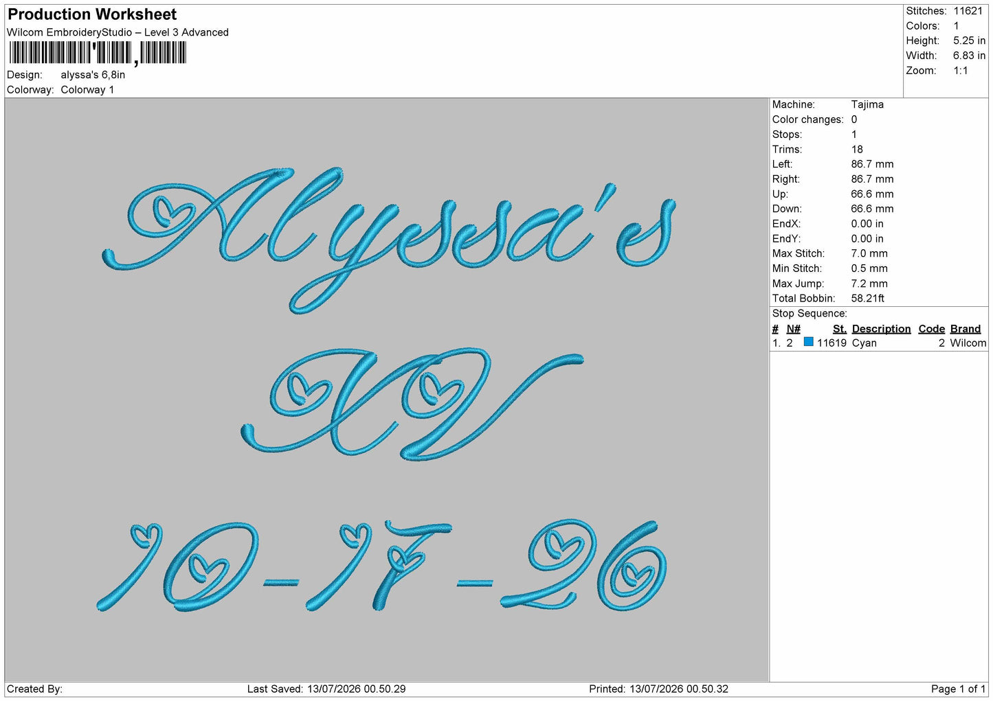Click the 'N#' column header
Viewport: 993px width, 701px height.
(794, 329)
